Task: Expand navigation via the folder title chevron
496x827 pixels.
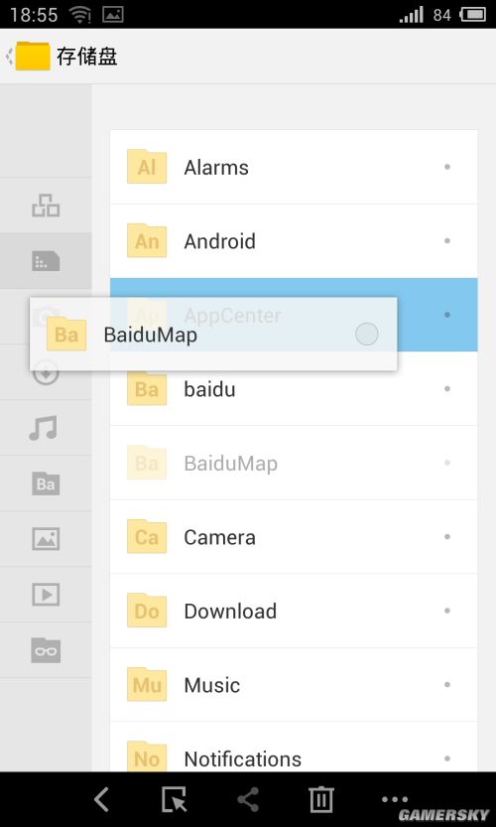Action: pyautogui.click(x=9, y=56)
